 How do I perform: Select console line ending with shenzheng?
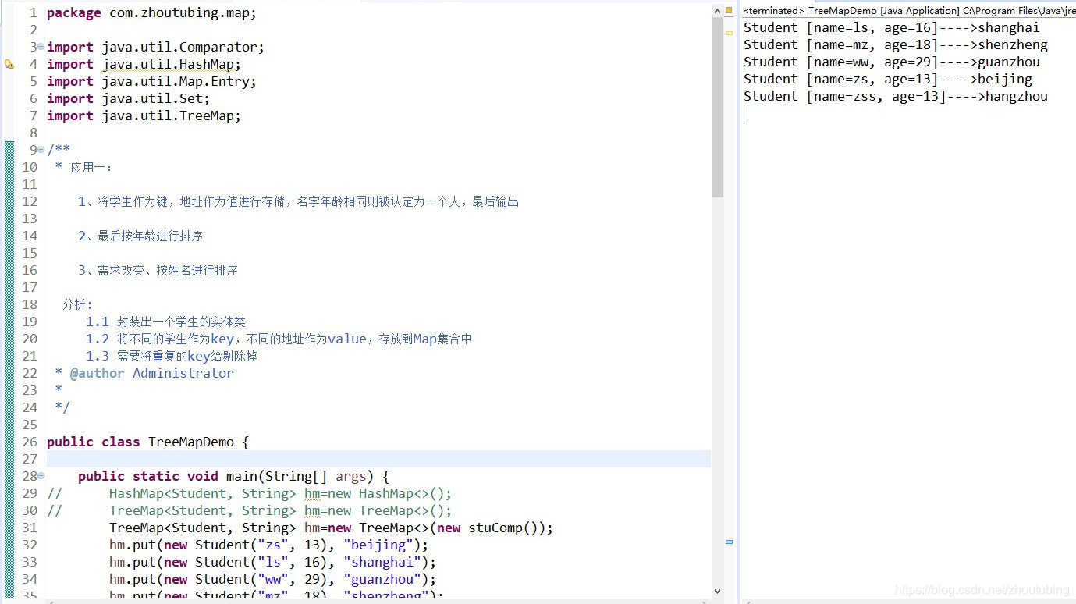click(895, 45)
